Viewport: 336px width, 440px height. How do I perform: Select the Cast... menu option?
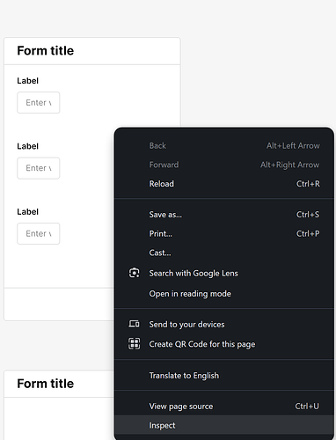coord(224,253)
